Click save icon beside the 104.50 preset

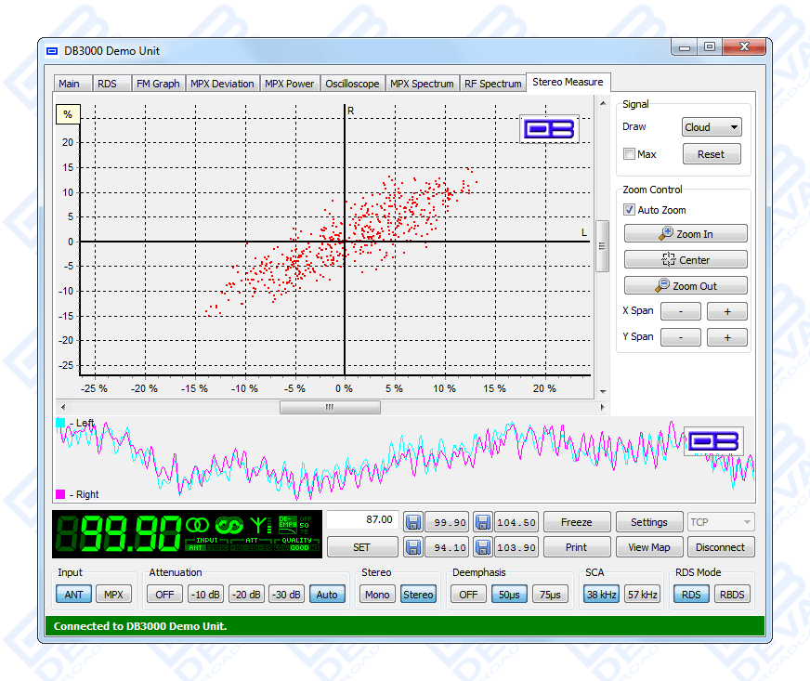(482, 522)
